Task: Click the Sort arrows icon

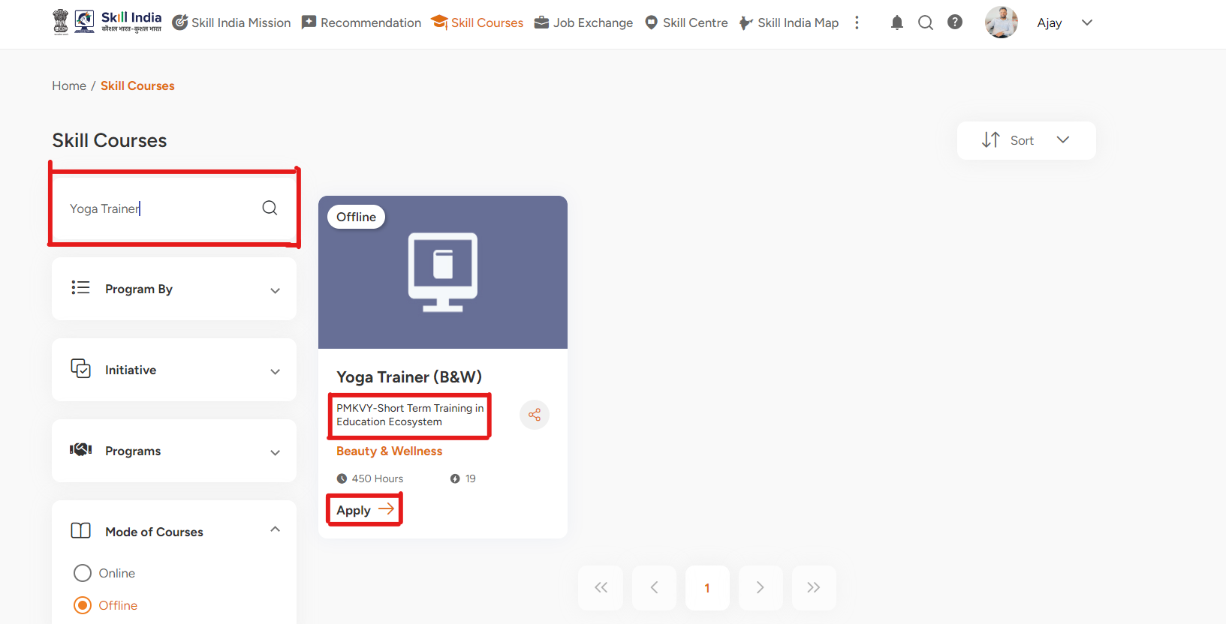Action: [x=991, y=140]
